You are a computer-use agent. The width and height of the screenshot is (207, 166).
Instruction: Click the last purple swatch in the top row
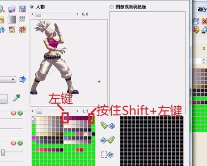click(x=90, y=118)
